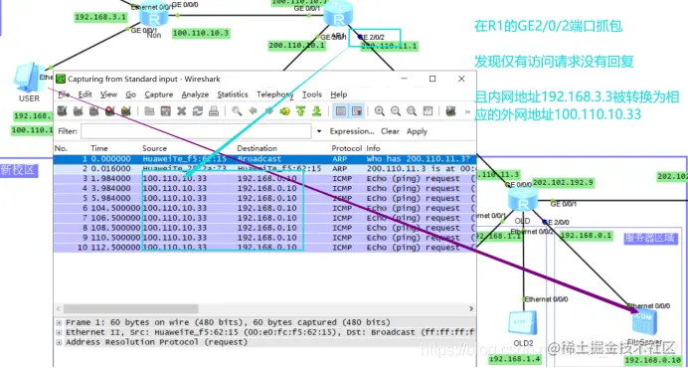Select packet 10 at time 112.500000
This screenshot has height=368, width=688.
click(264, 248)
